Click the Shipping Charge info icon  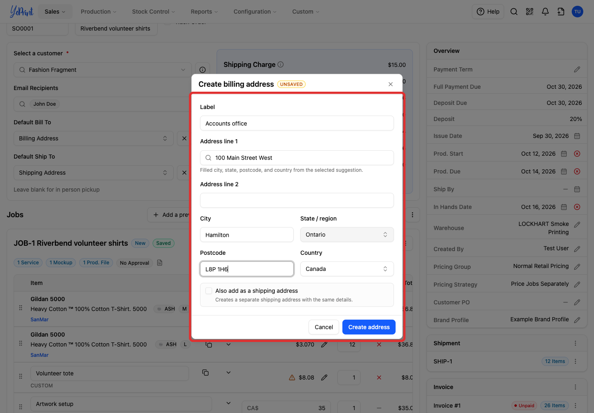(280, 64)
